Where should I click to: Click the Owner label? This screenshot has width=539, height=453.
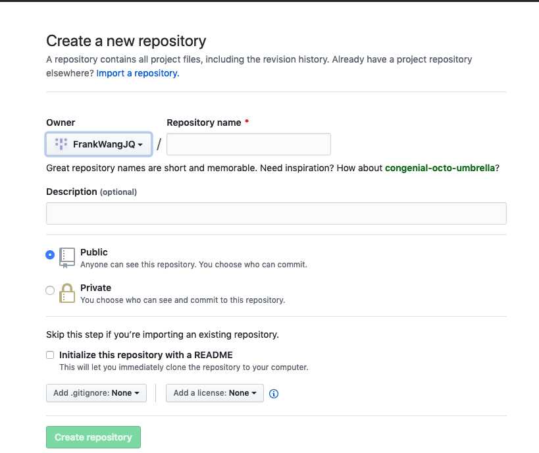pos(61,122)
